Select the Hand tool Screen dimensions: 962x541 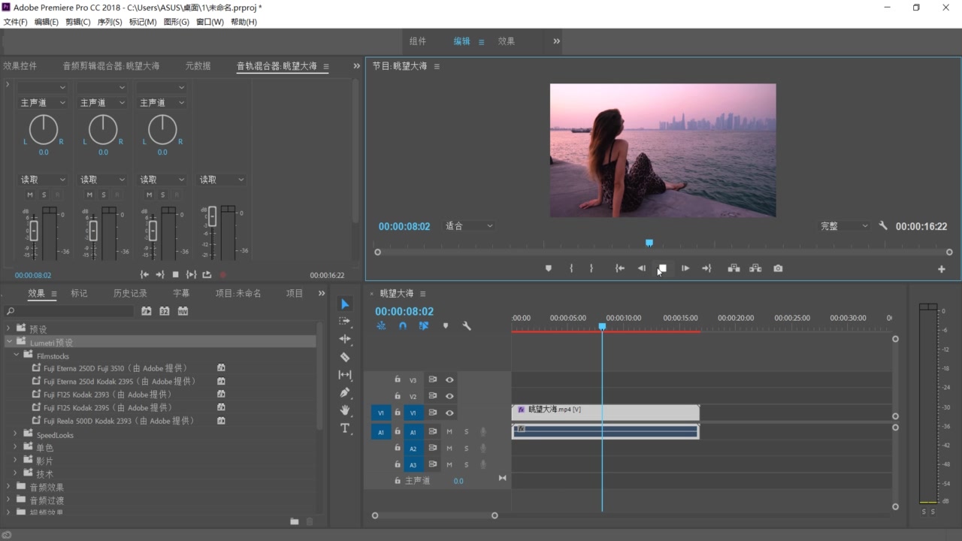(345, 410)
